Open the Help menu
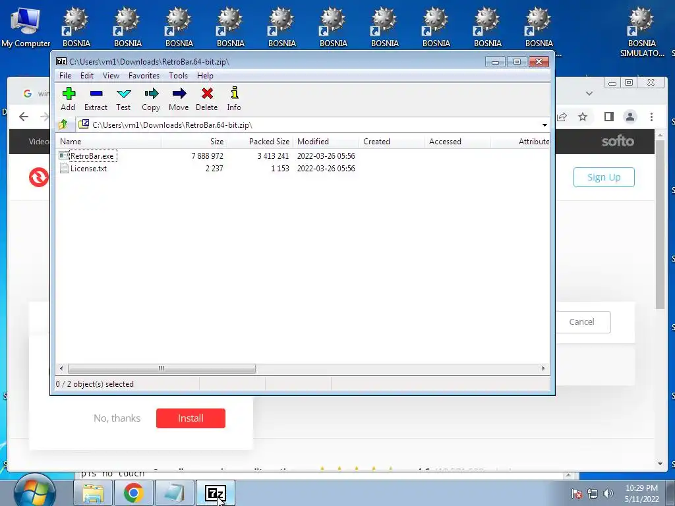 206,76
